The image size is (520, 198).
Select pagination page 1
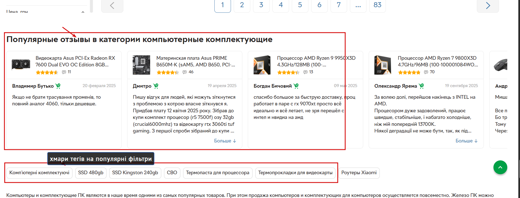[223, 5]
